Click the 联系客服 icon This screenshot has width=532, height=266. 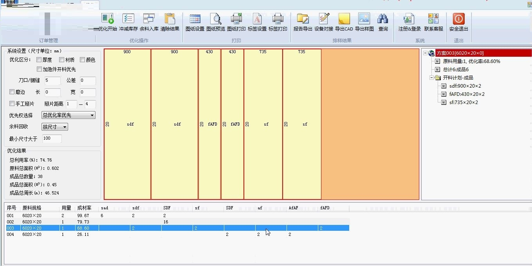click(x=433, y=18)
